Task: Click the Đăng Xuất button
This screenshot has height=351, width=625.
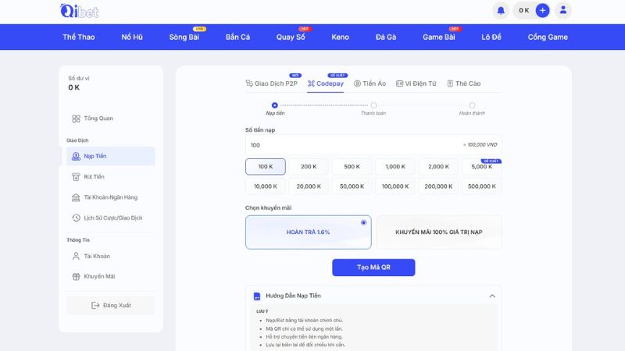Action: [x=111, y=305]
